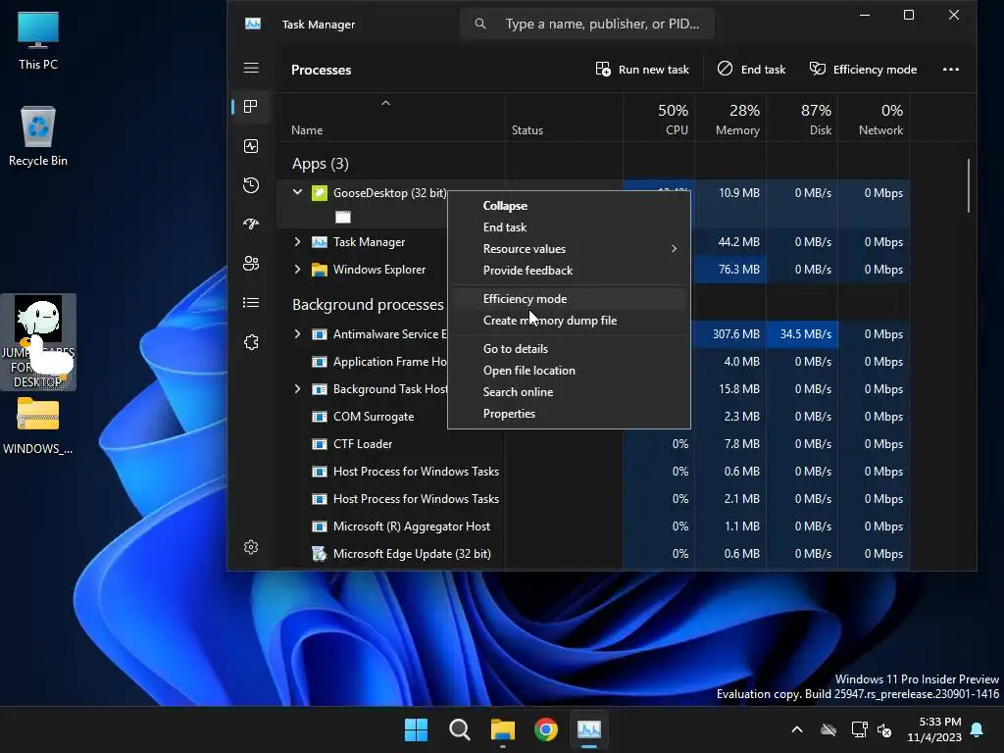Expand the Antimalware Service process group
The height and width of the screenshot is (753, 1004).
297,334
